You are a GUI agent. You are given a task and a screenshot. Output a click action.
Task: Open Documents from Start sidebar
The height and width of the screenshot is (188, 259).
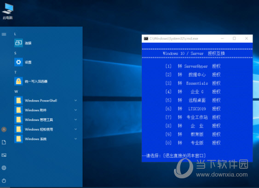tap(4, 142)
